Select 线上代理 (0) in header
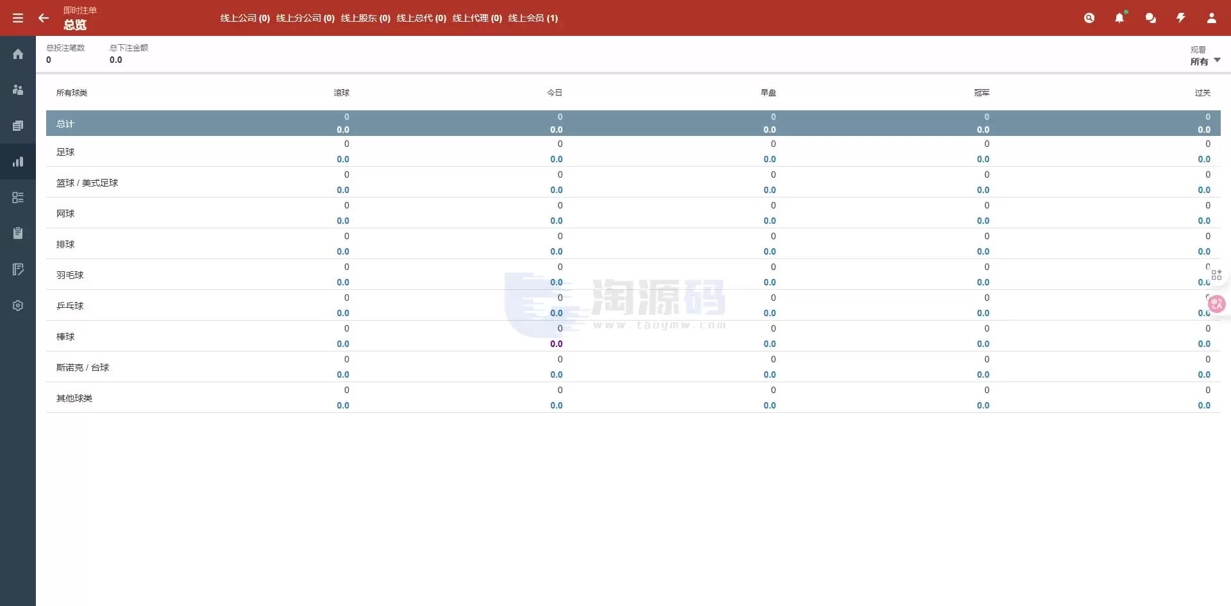 point(477,18)
